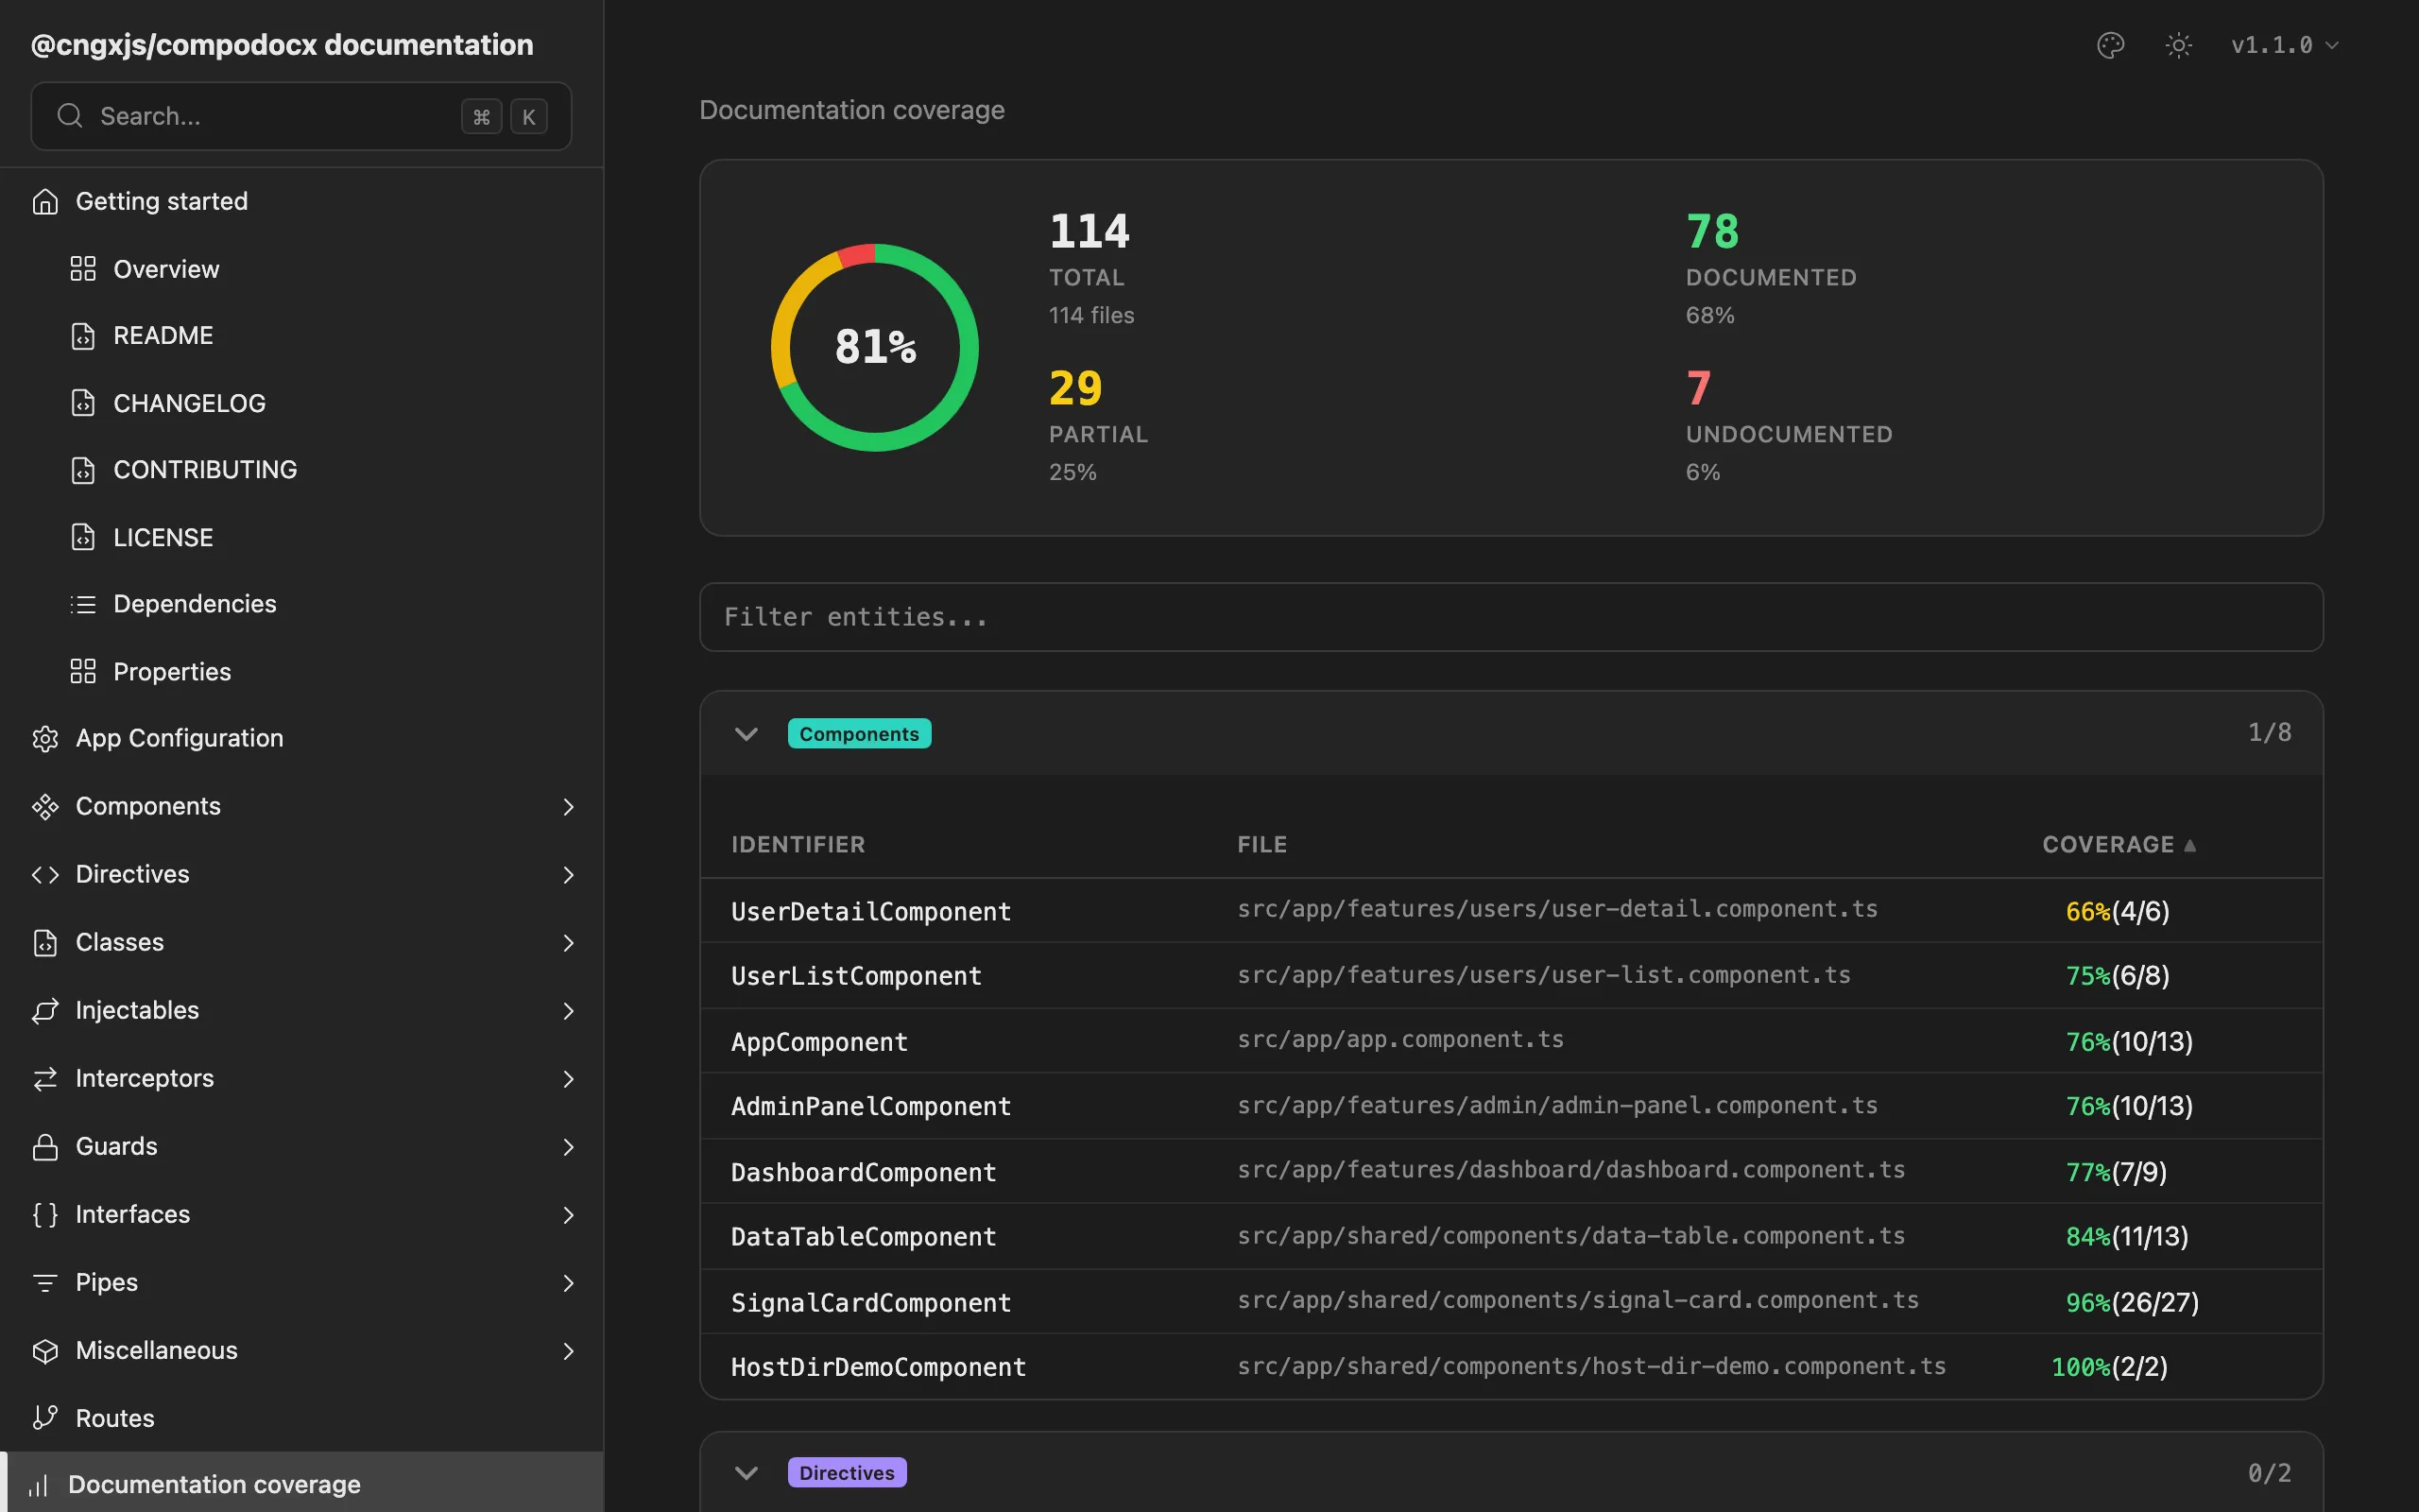Click the Filter entities input field
Image resolution: width=2419 pixels, height=1512 pixels.
pos(1510,617)
